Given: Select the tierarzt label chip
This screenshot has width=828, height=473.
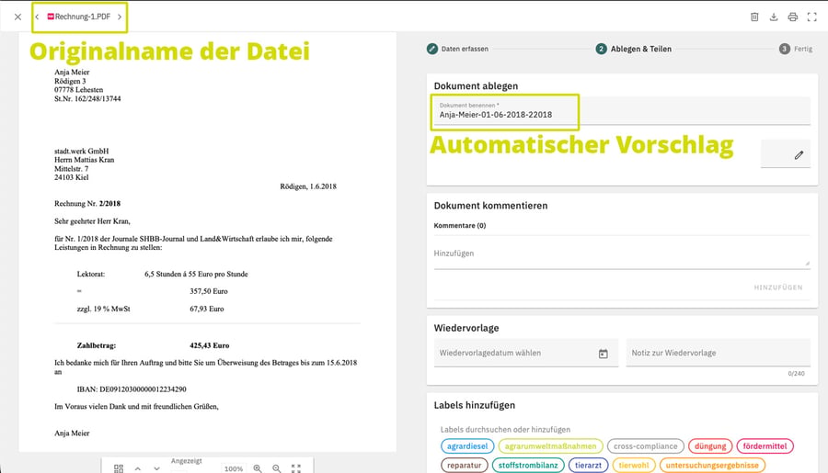Looking at the screenshot, I should [588, 465].
